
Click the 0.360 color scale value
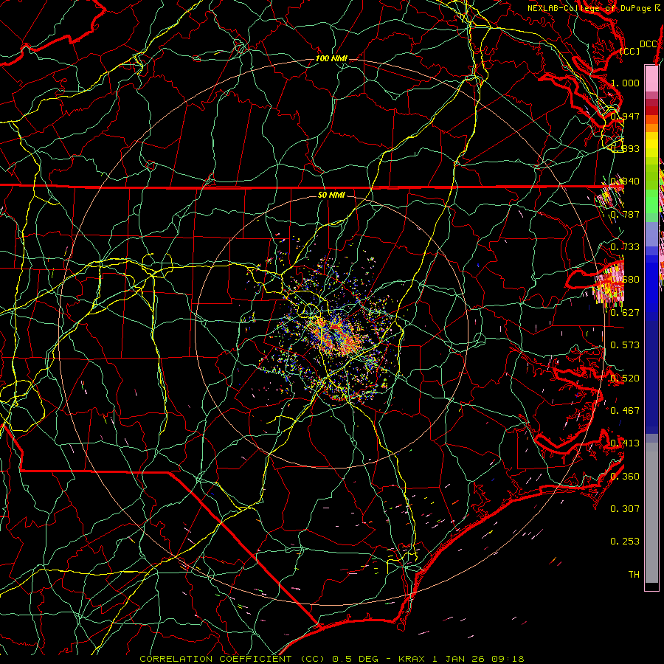625,477
